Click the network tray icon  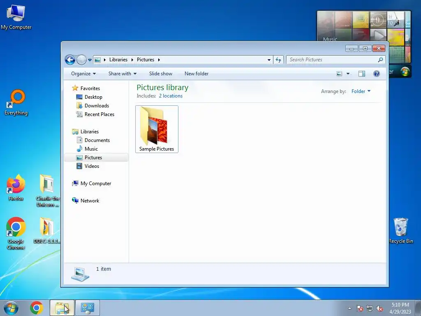(370, 308)
